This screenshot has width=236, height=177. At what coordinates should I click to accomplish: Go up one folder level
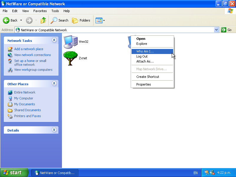43,20
